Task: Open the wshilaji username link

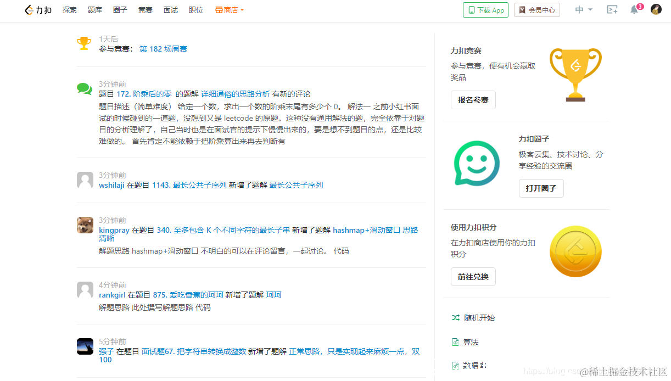Action: [x=111, y=185]
